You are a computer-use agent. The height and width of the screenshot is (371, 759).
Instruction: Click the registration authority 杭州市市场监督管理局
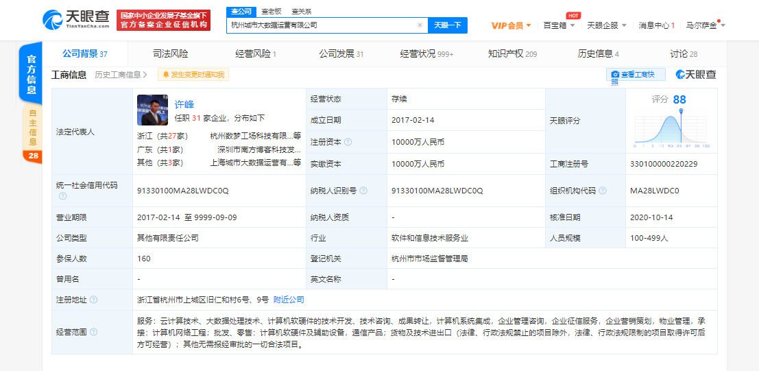point(430,259)
